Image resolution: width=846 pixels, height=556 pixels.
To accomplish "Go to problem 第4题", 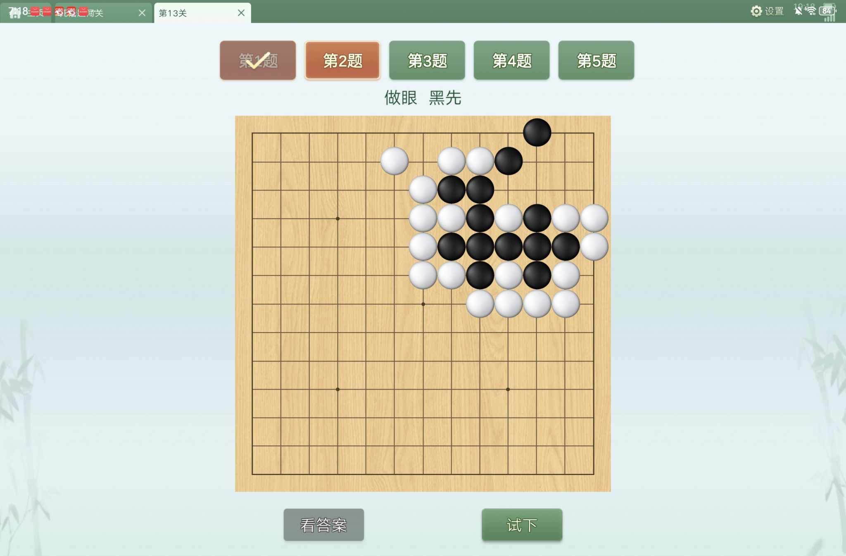I will click(x=512, y=60).
